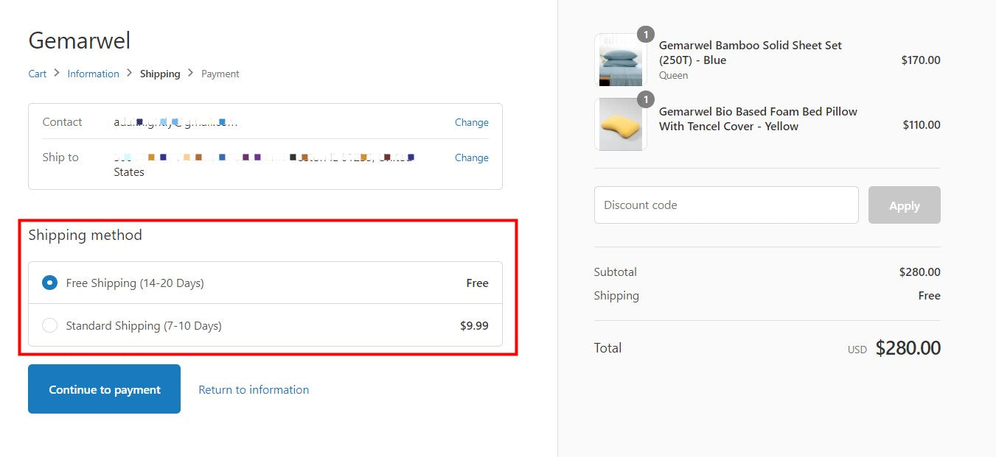Click quantity badge on Bamboo Sheet Set
This screenshot has width=996, height=457.
click(x=645, y=35)
